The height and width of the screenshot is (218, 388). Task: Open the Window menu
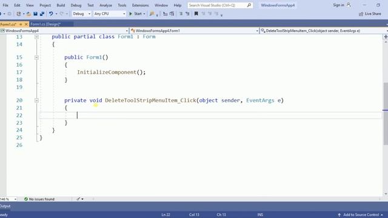tap(161, 5)
